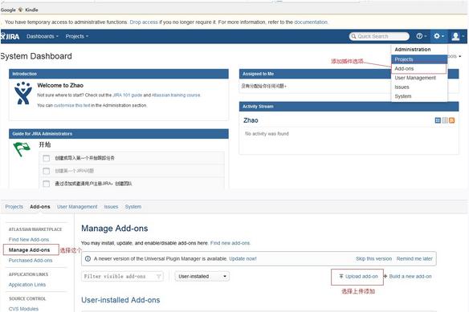The image size is (469, 312).
Task: Click the Zhao activity stream title
Action: tap(251, 120)
